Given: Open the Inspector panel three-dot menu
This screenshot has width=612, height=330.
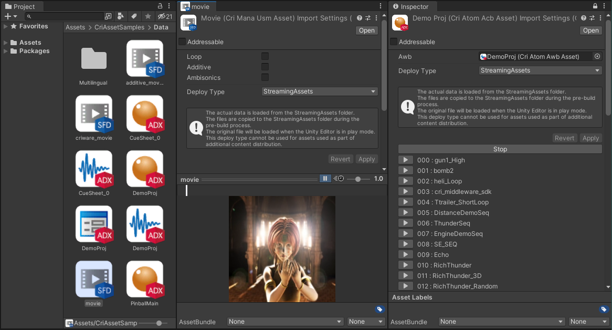Looking at the screenshot, I should point(604,6).
